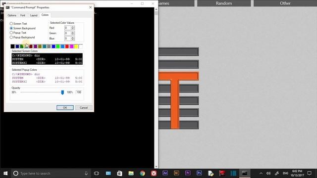Select the Popup Text radio button

click(x=11, y=33)
